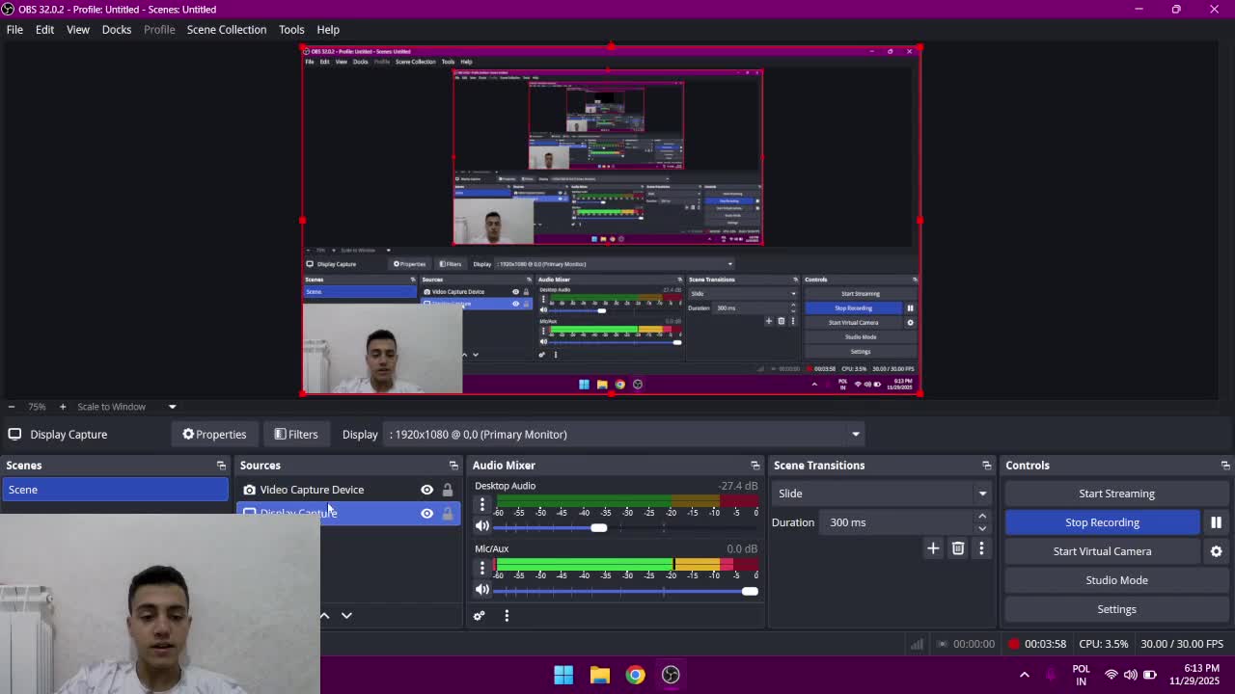Viewport: 1235px width, 694px height.
Task: Move selected source down with arrow icon
Action: click(x=346, y=615)
